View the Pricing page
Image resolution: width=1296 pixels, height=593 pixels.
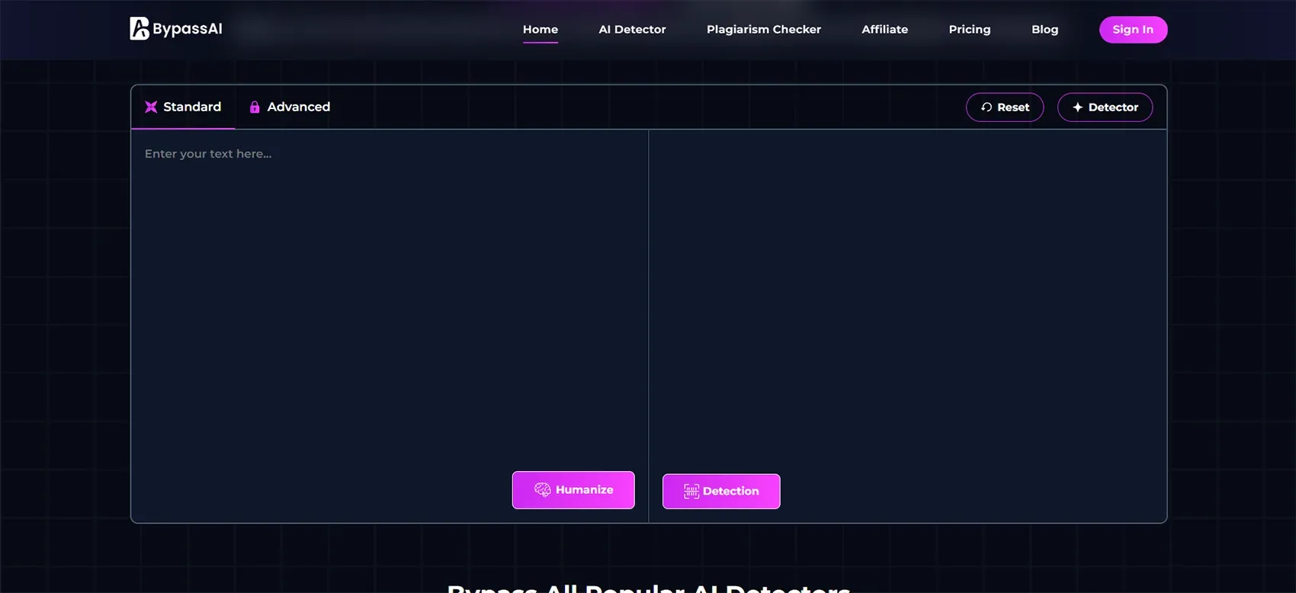(x=970, y=29)
